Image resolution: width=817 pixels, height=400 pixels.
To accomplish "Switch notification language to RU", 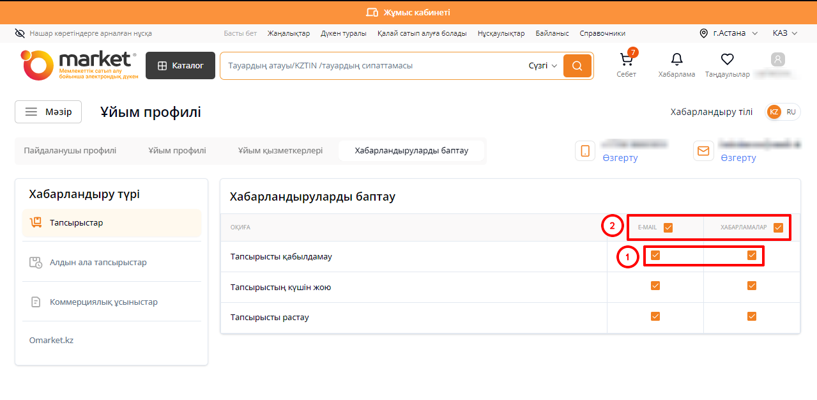I will (x=791, y=112).
